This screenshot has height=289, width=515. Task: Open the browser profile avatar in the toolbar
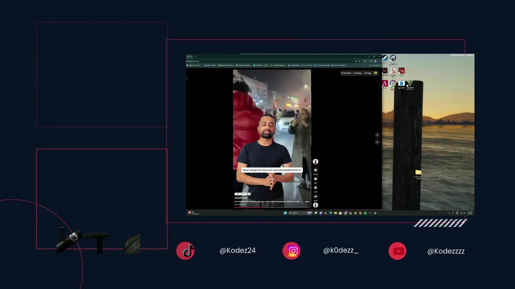tap(375, 61)
